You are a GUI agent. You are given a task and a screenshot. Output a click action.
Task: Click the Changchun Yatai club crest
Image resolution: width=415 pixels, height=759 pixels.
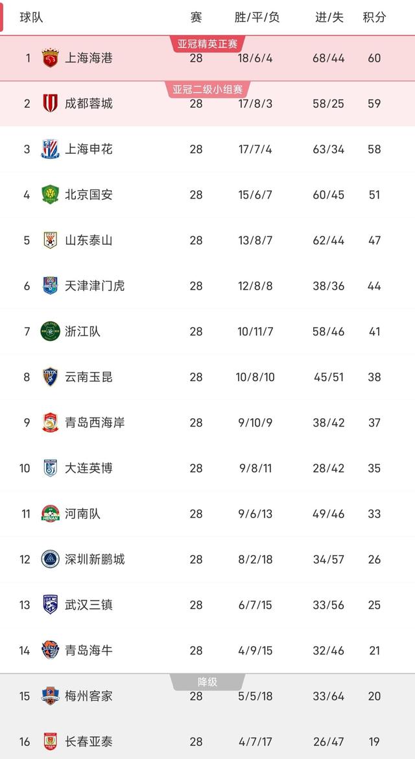pyautogui.click(x=51, y=739)
